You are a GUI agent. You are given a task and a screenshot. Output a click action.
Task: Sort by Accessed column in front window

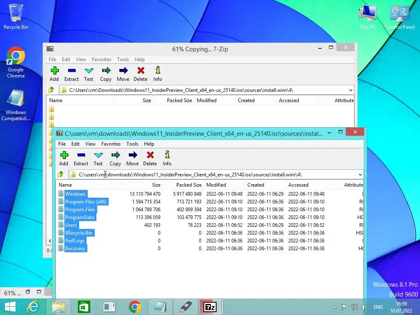pos(306,185)
